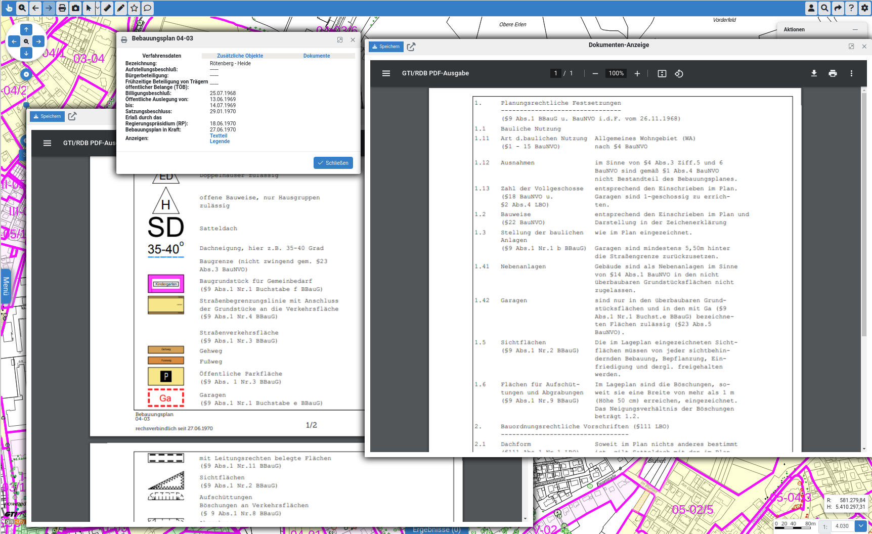Open bookmarks with the star icon
Screen dimensions: 872x534
(x=134, y=8)
